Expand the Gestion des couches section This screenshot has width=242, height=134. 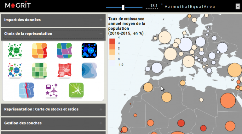pyautogui.click(x=53, y=123)
